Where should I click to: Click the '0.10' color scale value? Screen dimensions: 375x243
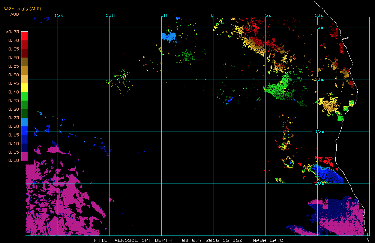(x=13, y=143)
